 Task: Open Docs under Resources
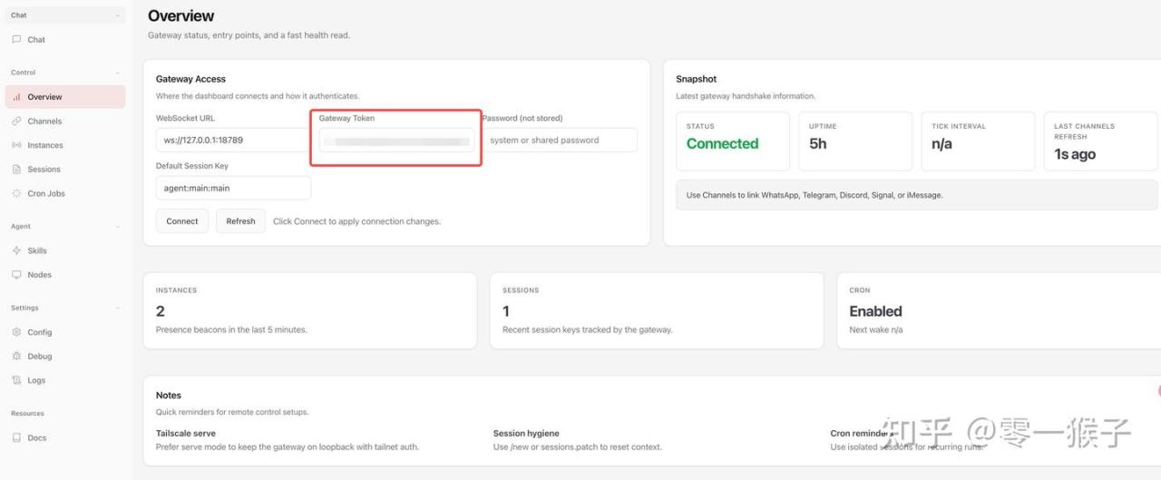36,438
